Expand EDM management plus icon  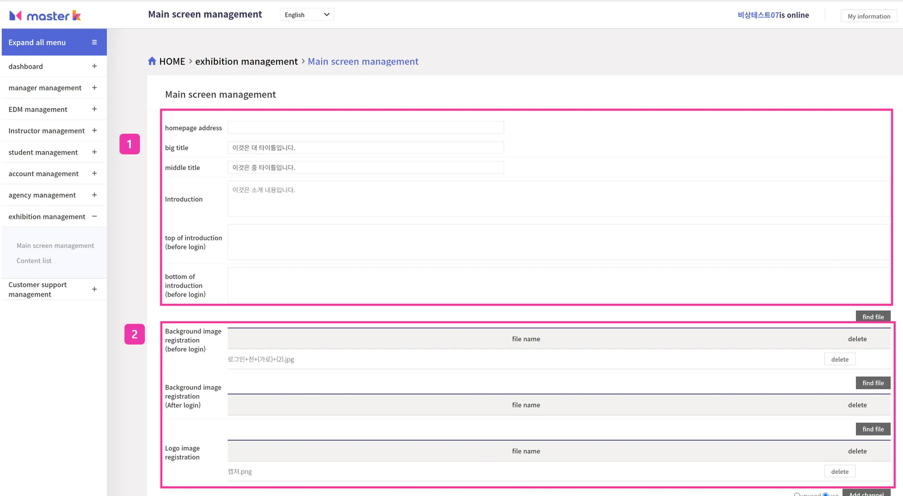click(x=94, y=109)
